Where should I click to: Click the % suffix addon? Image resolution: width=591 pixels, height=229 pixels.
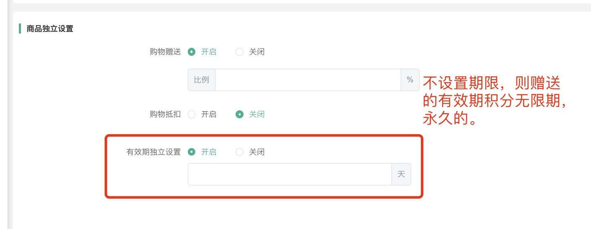tap(410, 80)
